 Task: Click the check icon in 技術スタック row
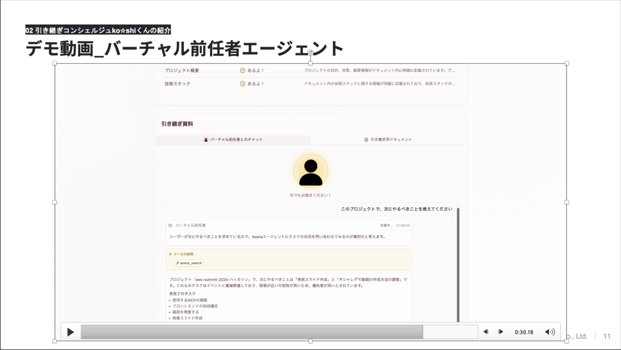click(x=242, y=83)
